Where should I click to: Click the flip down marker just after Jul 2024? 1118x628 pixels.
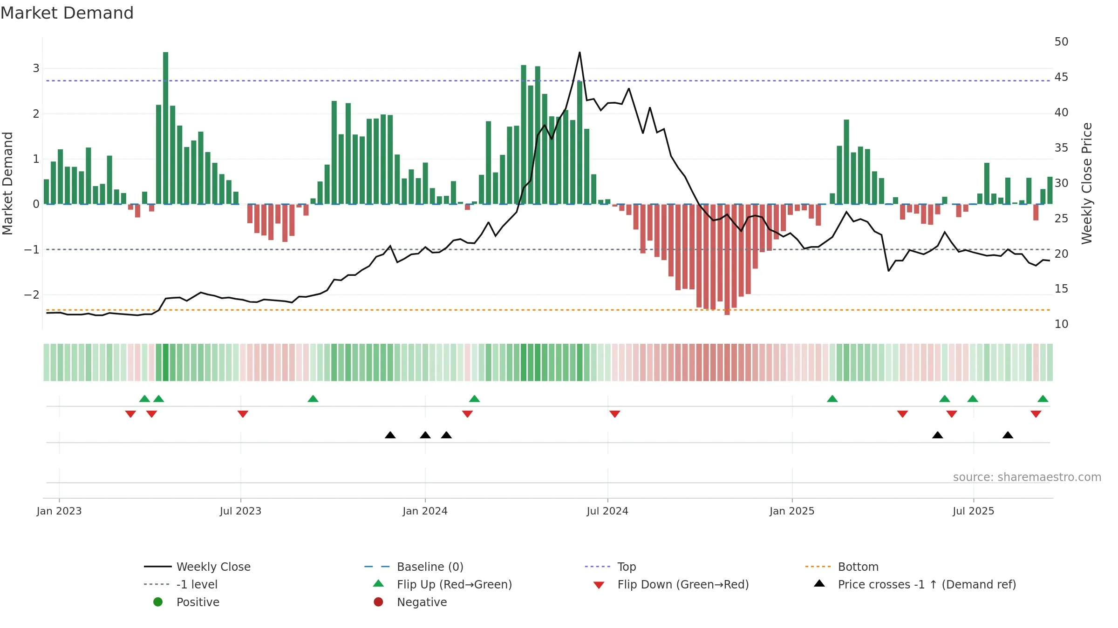coord(615,414)
